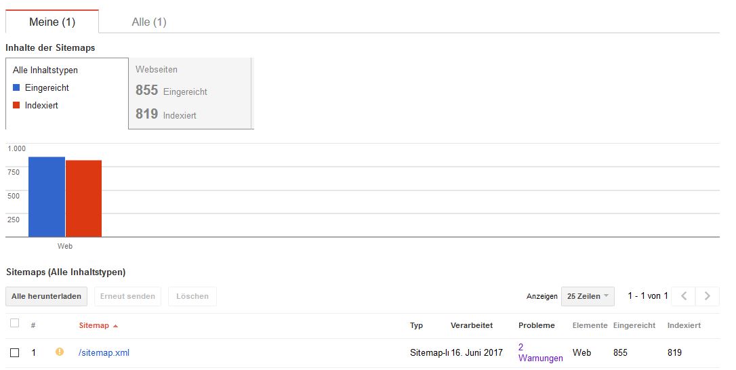The width and height of the screenshot is (736, 370).
Task: Switch to the Meine (1) tab
Action: click(x=52, y=22)
